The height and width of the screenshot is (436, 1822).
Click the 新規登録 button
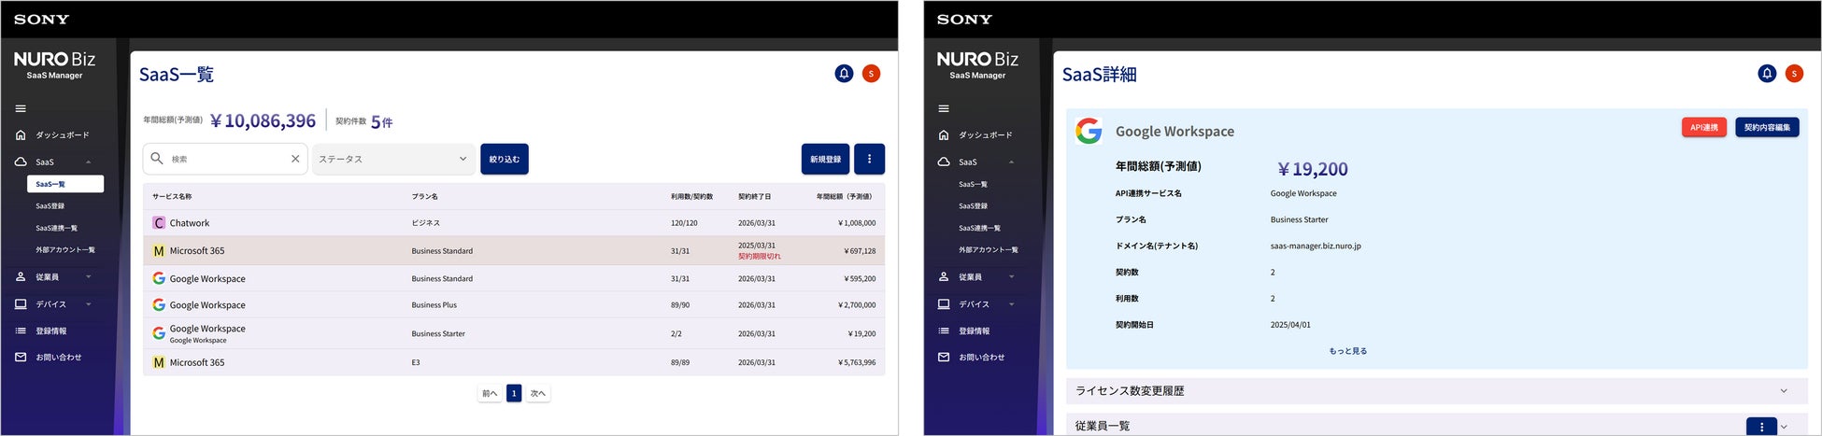pyautogui.click(x=825, y=159)
